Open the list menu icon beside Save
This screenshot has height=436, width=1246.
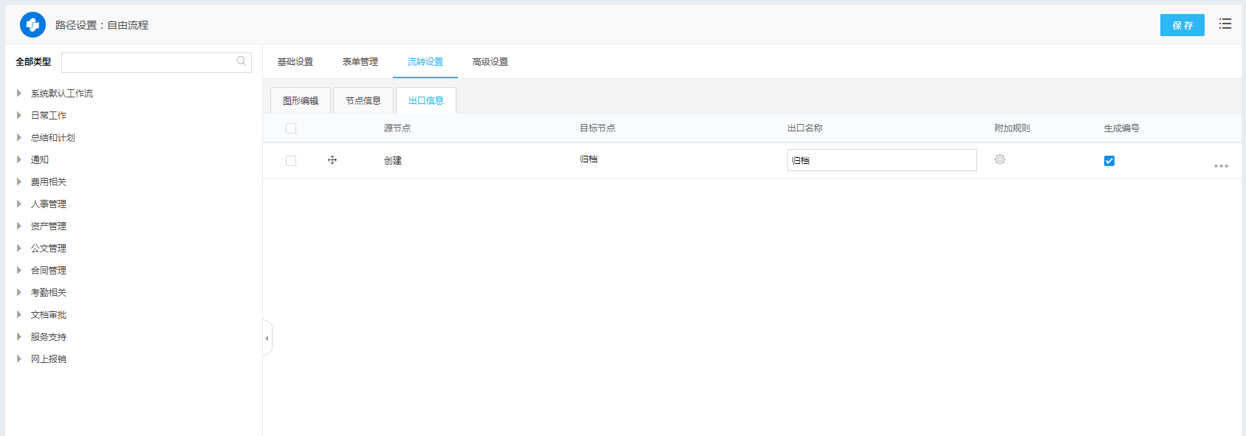pyautogui.click(x=1225, y=24)
